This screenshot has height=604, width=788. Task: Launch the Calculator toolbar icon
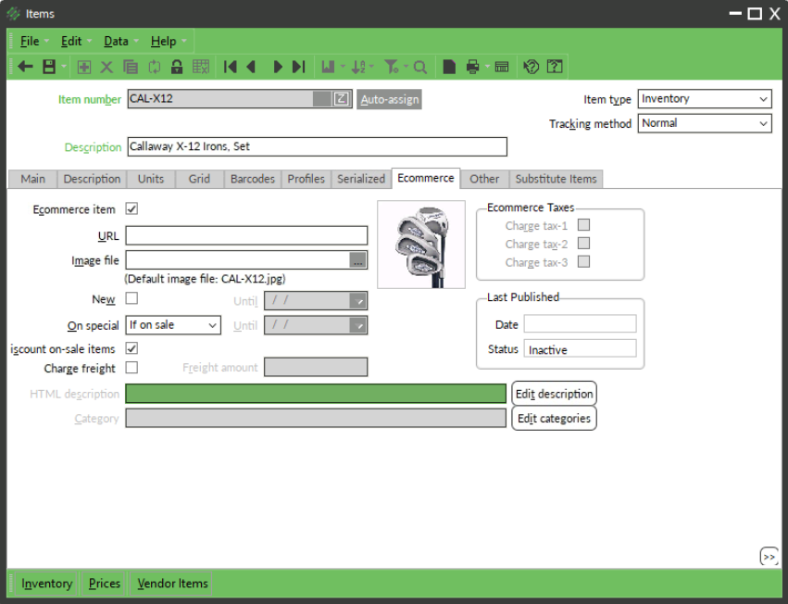[x=501, y=66]
